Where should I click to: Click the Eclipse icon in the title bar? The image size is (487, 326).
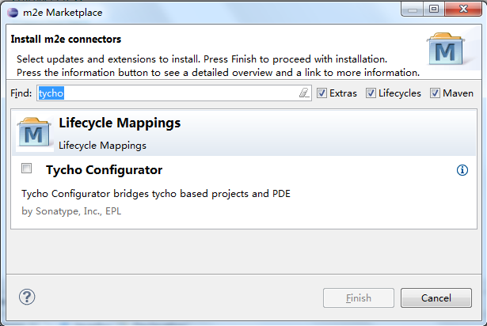(x=13, y=13)
